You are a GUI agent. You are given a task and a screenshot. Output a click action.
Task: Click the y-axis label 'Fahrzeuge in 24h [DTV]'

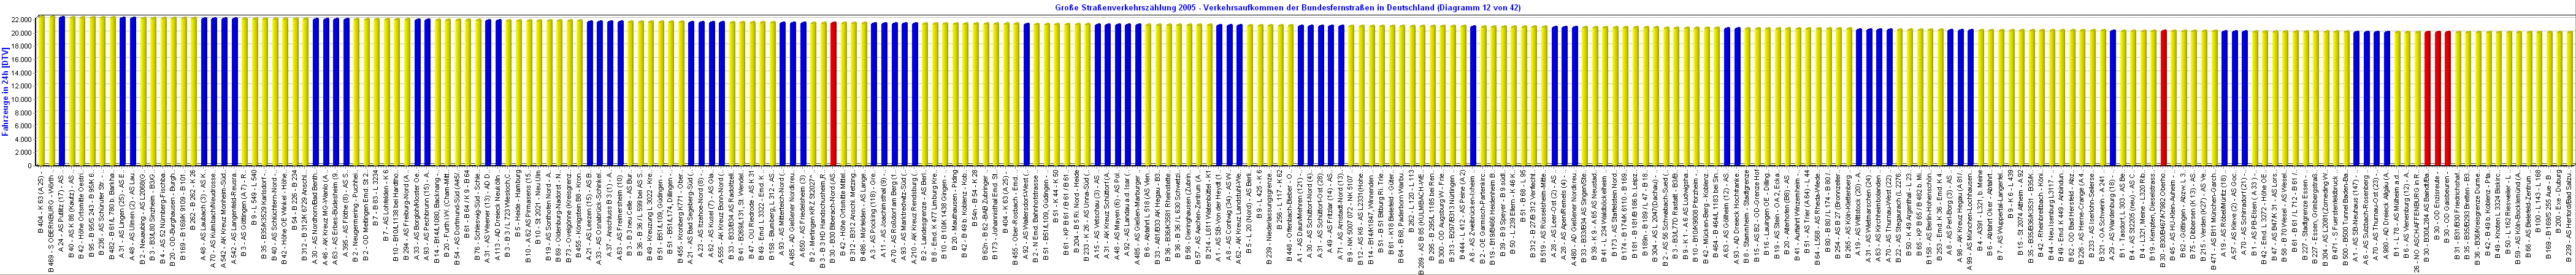6,90
